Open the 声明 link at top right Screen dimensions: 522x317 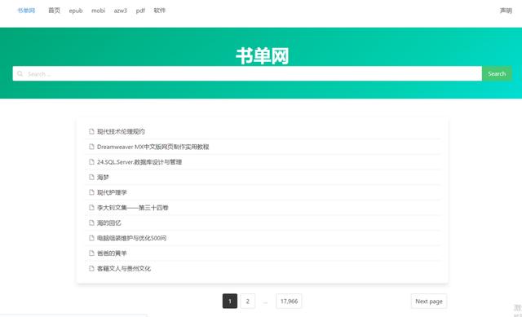[506, 11]
